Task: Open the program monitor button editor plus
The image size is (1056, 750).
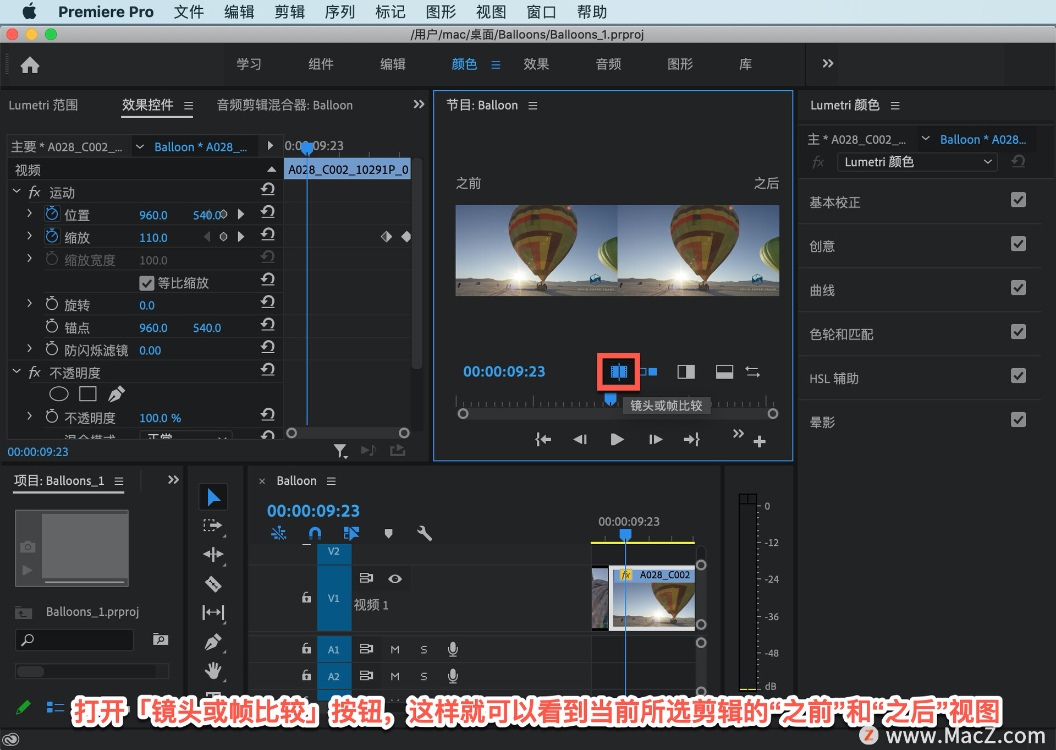Action: point(760,441)
